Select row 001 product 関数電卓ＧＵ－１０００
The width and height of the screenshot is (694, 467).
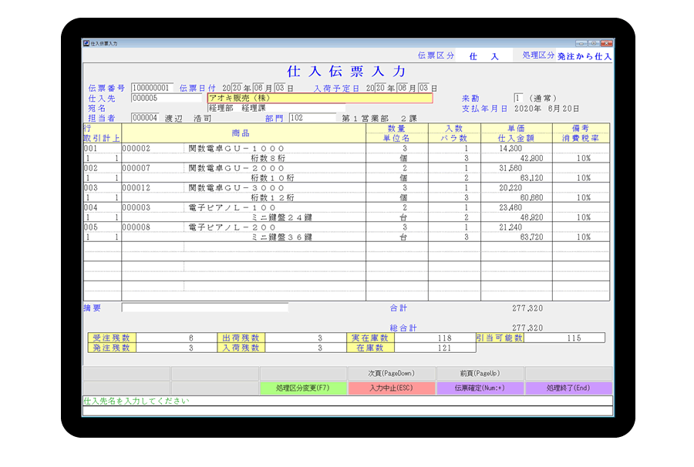pos(237,148)
